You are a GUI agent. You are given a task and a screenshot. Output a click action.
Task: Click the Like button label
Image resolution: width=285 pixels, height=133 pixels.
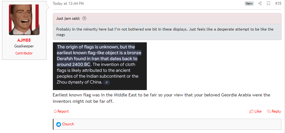[258, 111]
